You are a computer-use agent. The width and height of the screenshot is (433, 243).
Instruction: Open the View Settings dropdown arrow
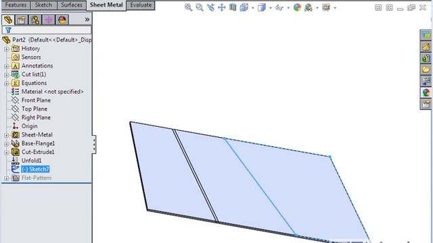335,7
